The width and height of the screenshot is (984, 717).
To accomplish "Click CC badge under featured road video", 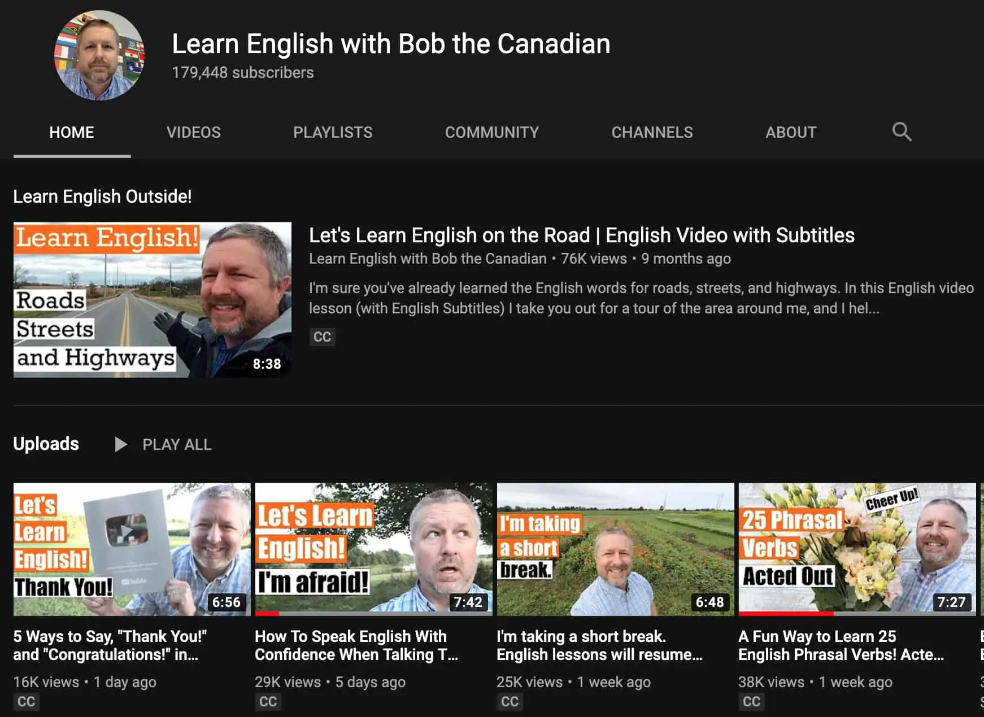I will tap(322, 336).
